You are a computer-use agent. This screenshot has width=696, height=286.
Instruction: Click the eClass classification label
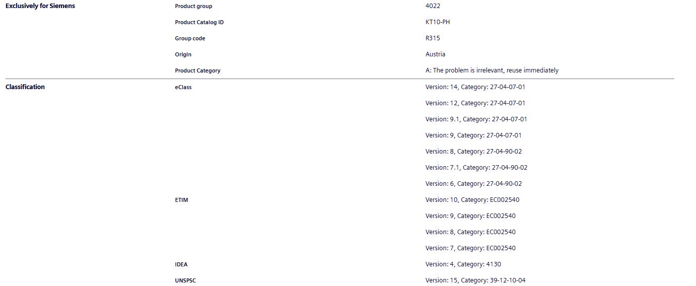tap(183, 87)
